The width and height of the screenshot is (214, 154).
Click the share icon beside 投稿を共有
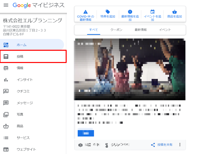153,145
